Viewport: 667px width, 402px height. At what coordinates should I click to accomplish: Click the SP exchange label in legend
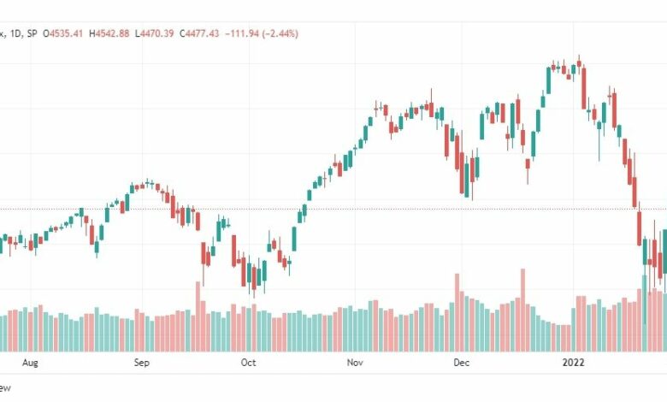coord(32,33)
